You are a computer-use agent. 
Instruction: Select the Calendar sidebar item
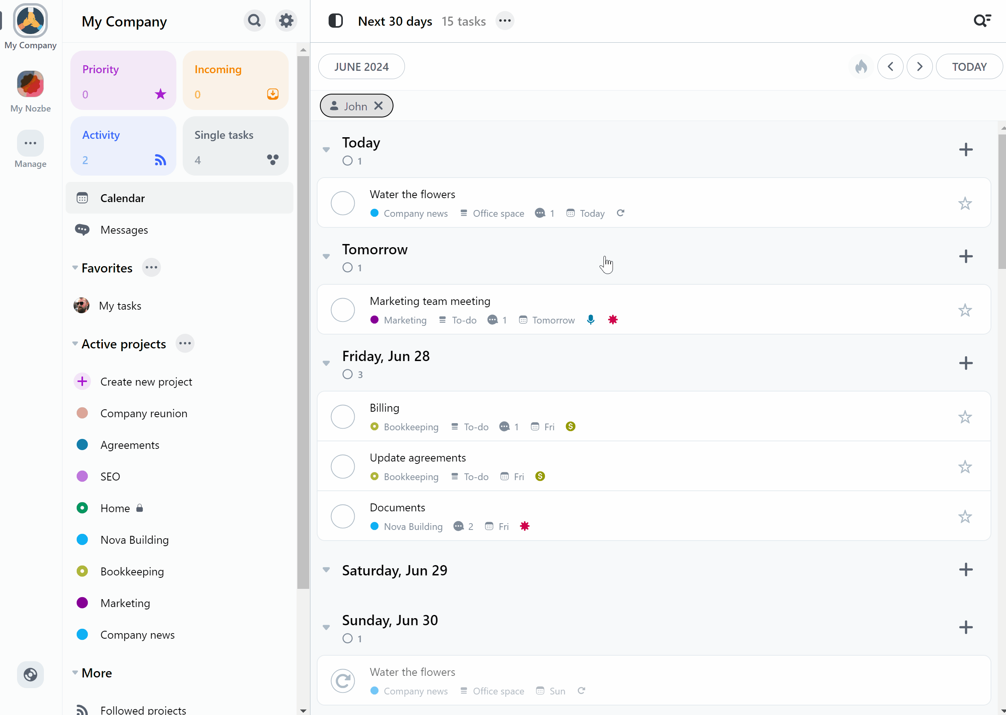(x=123, y=198)
